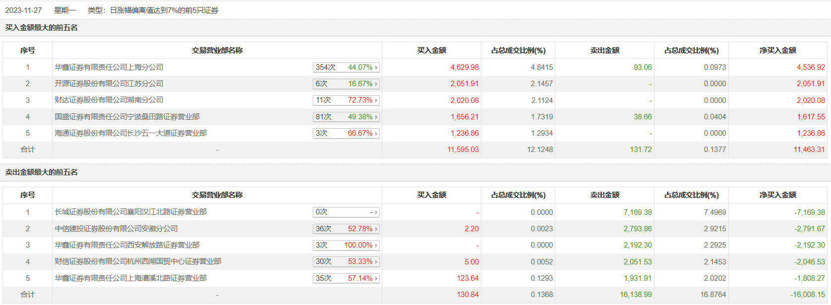Screen dimensions: 831x305
Task: Expand the 11次 72.73% stats box
Action: tap(346, 100)
